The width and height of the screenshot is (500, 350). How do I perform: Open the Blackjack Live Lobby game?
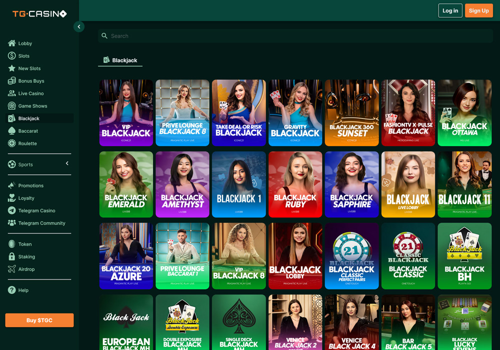pyautogui.click(x=408, y=184)
